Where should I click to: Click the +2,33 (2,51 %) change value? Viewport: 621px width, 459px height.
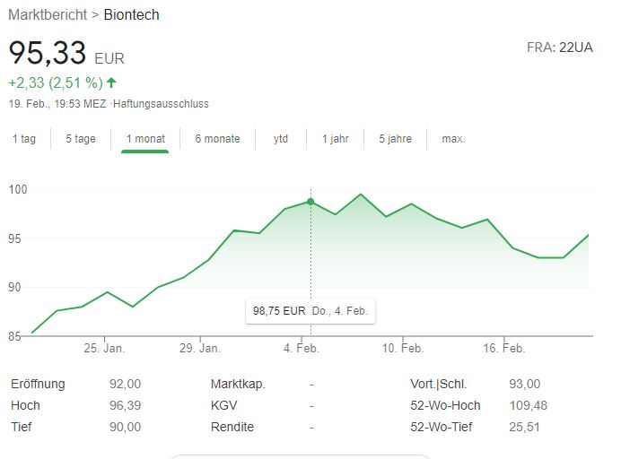coord(56,82)
